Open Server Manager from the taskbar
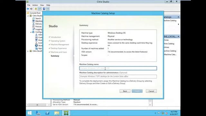The image size is (206, 116). (x=38, y=113)
